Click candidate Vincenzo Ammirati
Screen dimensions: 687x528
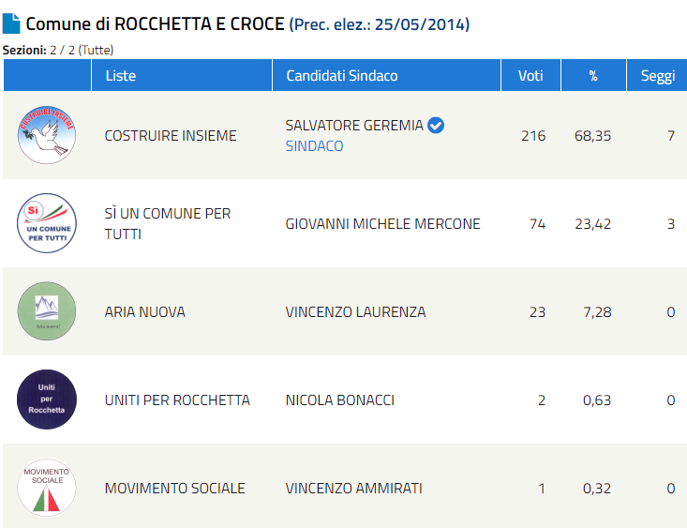353,488
